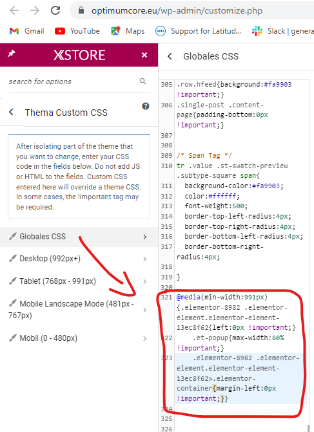Go back from Thema Custom CSS
The image size is (314, 432).
point(11,112)
